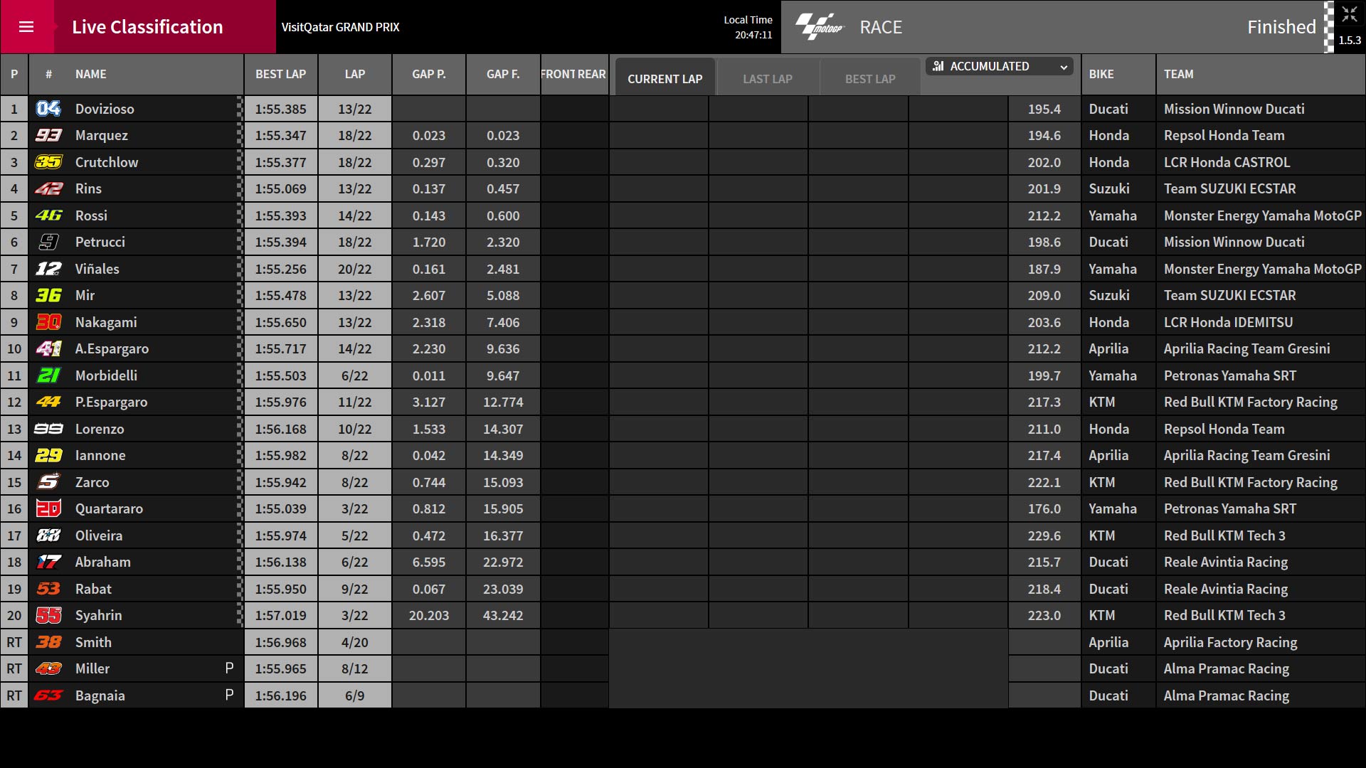Click Rabat's number 53 badge

(48, 589)
